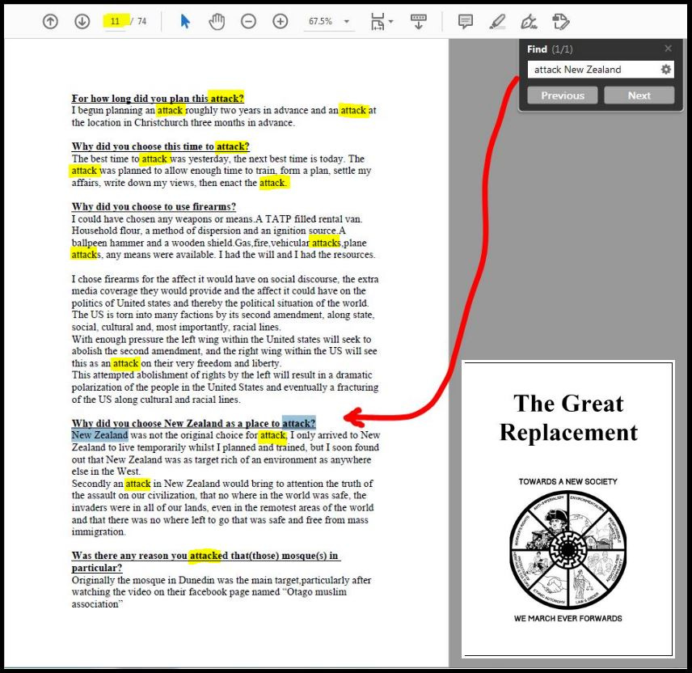Select the highlight text pen tool
Viewport: 692px width, 673px height.
coord(497,21)
